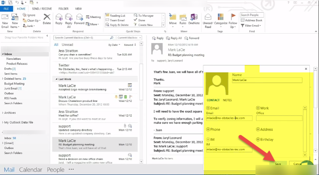The image size is (319, 175).
Task: Apply the Reply & Delete quick step
Action: [x=117, y=25]
